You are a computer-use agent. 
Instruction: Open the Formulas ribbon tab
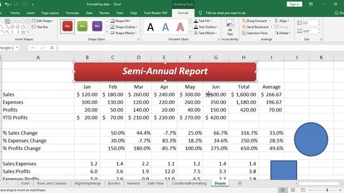pyautogui.click(x=73, y=13)
